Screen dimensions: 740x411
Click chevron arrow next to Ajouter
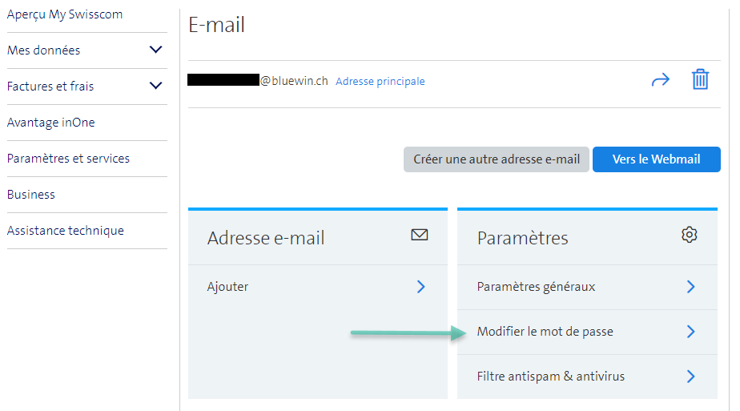(421, 287)
